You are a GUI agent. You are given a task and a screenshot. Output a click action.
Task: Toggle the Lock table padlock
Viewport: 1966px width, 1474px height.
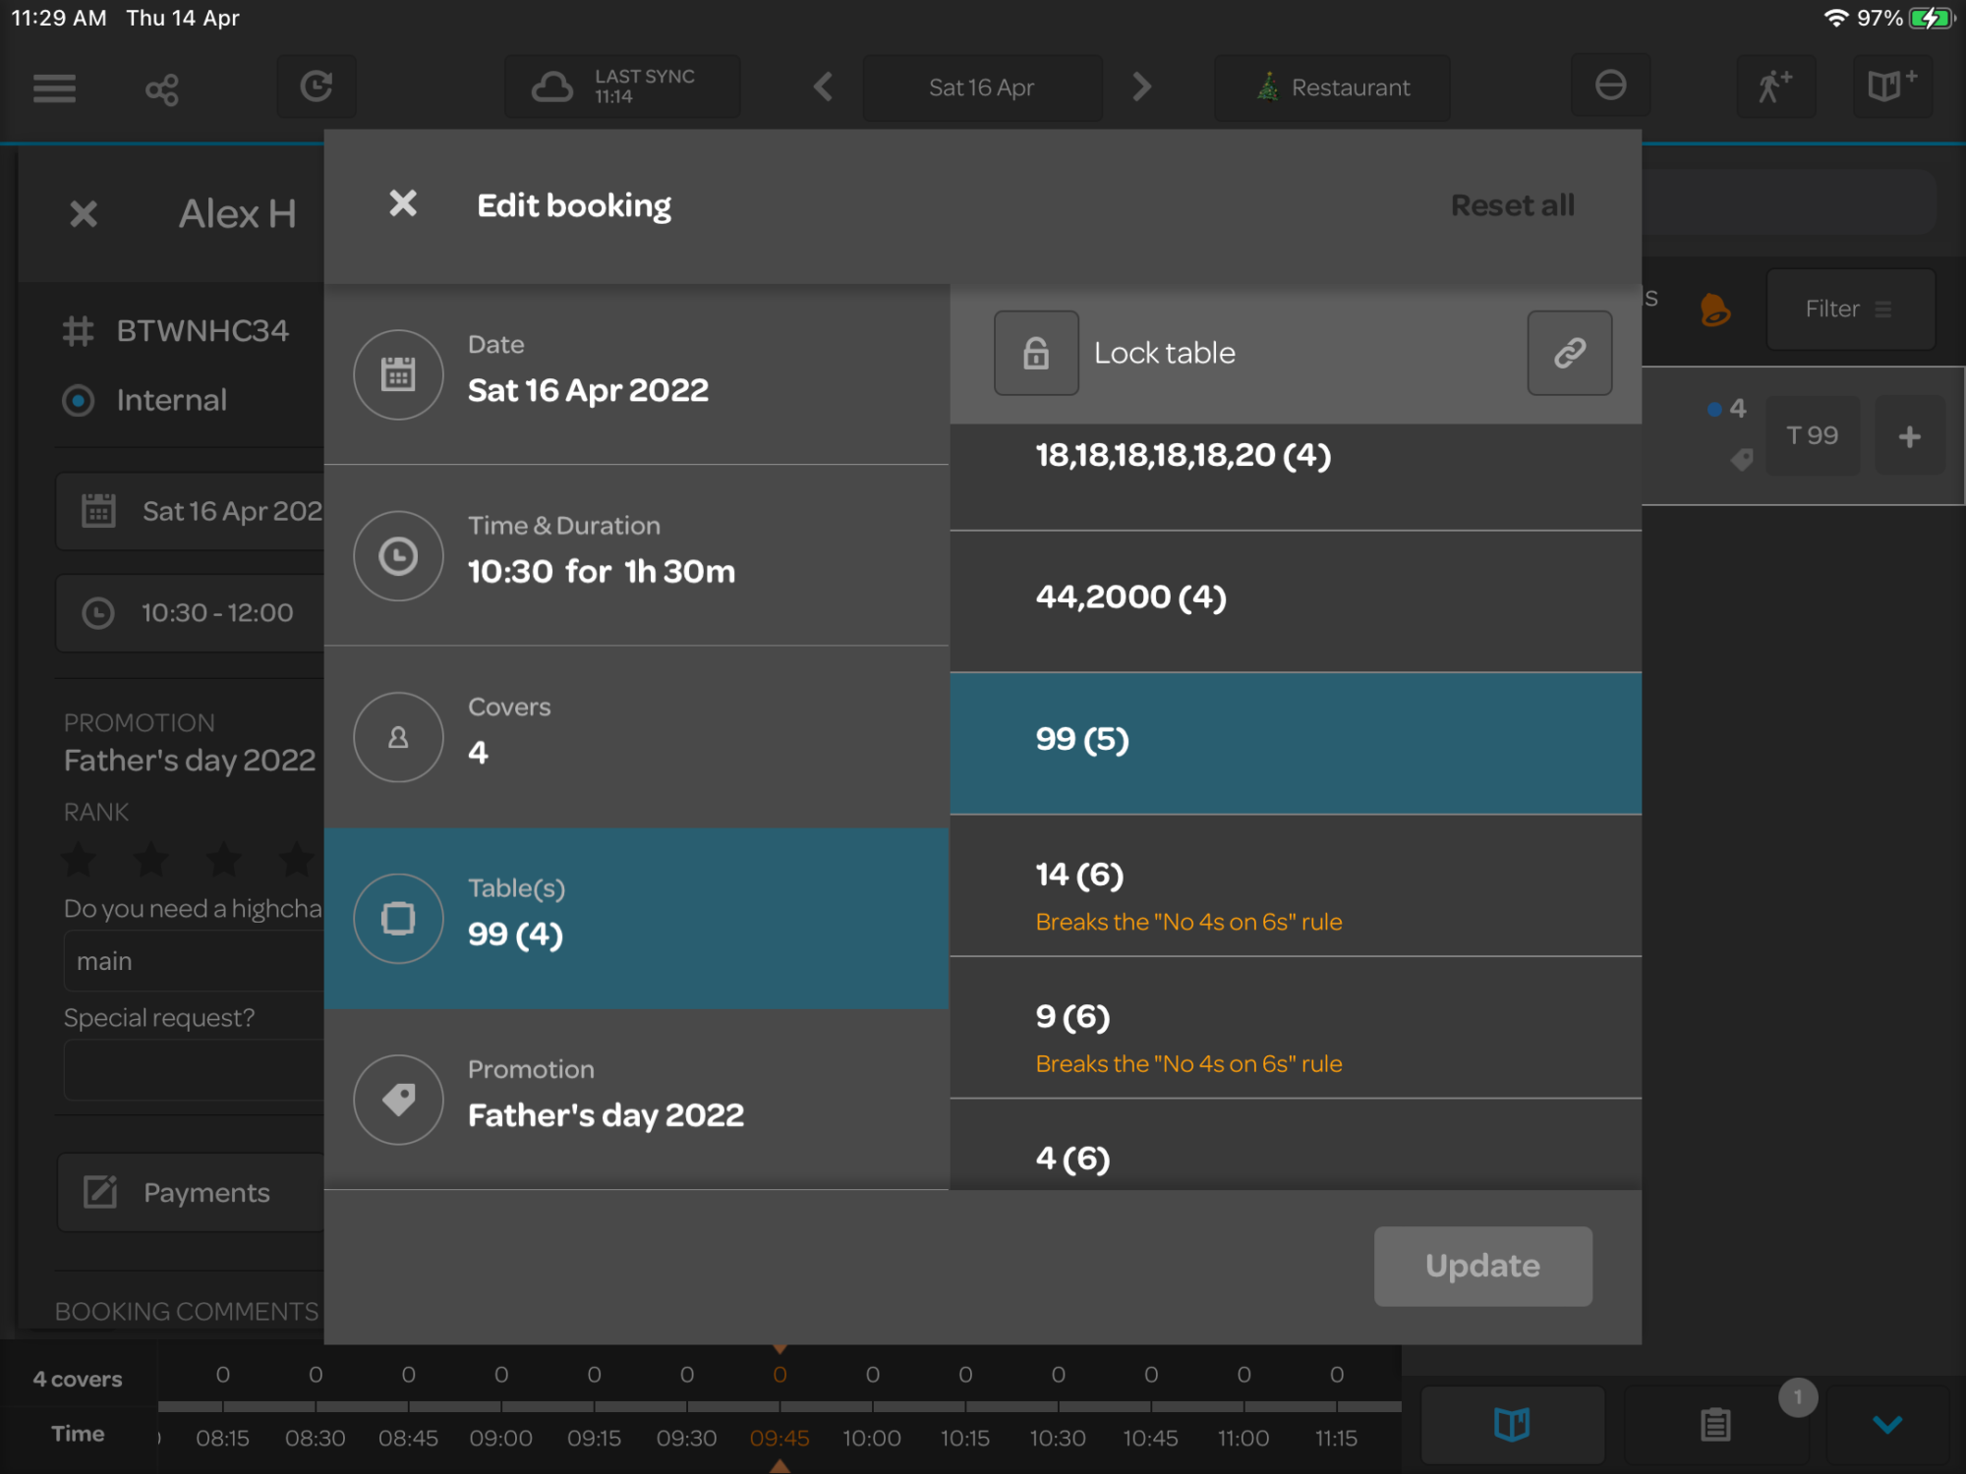coord(1036,353)
